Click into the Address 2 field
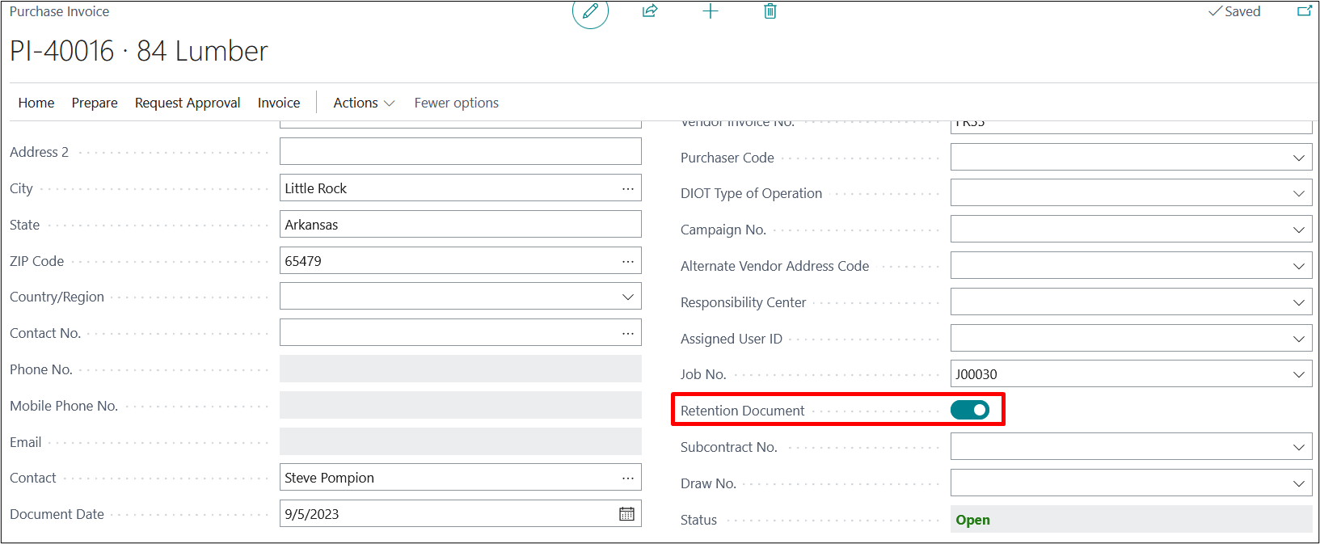The height and width of the screenshot is (544, 1320). 460,152
